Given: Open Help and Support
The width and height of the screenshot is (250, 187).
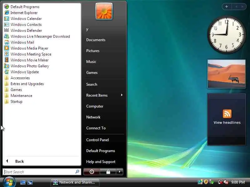Looking at the screenshot, I should click(101, 162).
